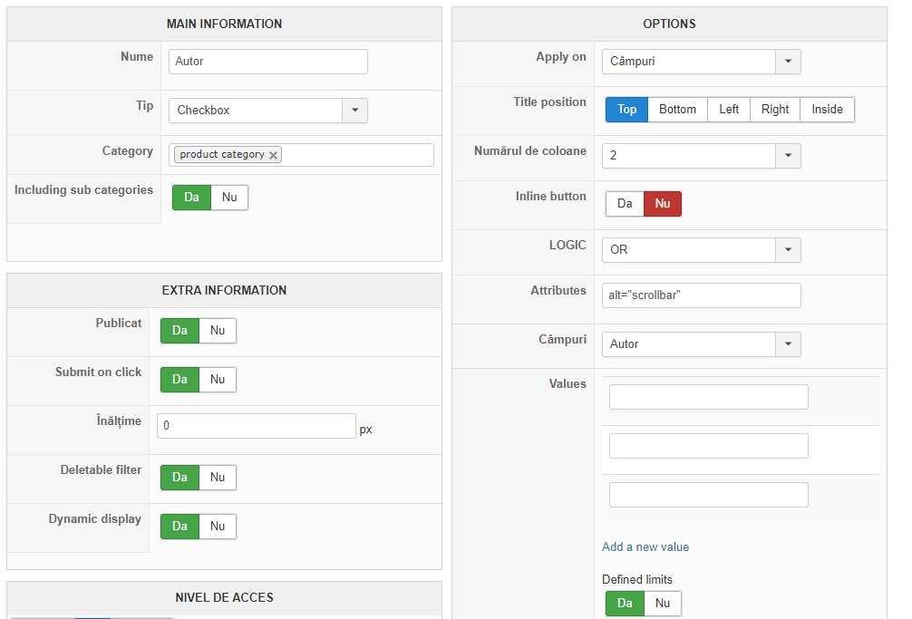The image size is (912, 619).
Task: Turn off Deletable filter with Nu
Action: 218,478
